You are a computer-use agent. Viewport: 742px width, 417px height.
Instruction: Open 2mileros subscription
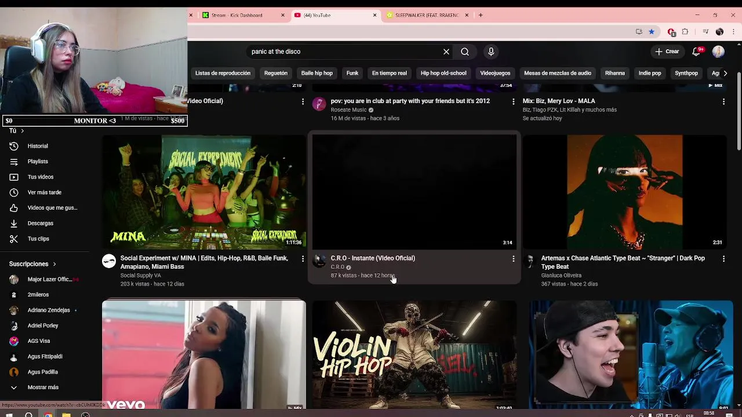(38, 295)
